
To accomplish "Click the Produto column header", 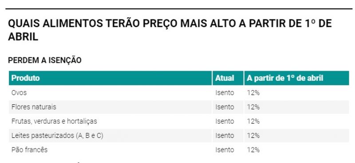I will 25,78.
